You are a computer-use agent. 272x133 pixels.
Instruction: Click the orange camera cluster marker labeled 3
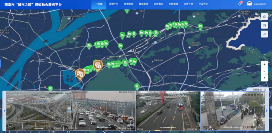tap(98, 65)
